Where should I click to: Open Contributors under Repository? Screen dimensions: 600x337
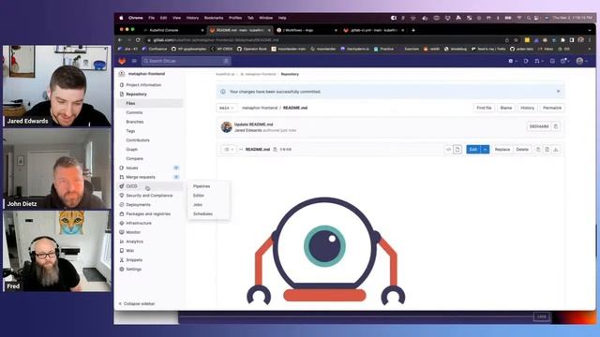[138, 140]
